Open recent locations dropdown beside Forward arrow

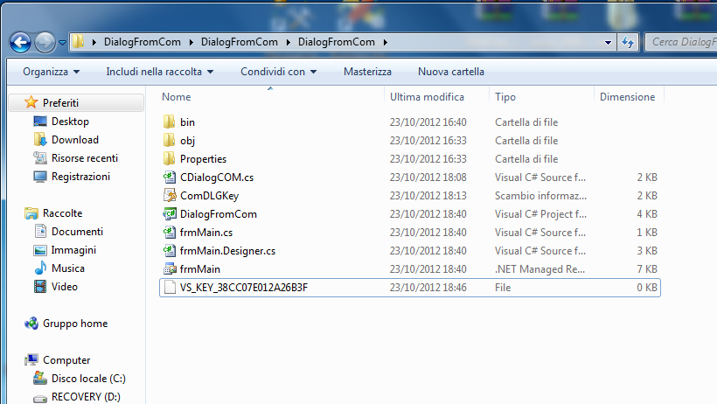click(x=63, y=43)
